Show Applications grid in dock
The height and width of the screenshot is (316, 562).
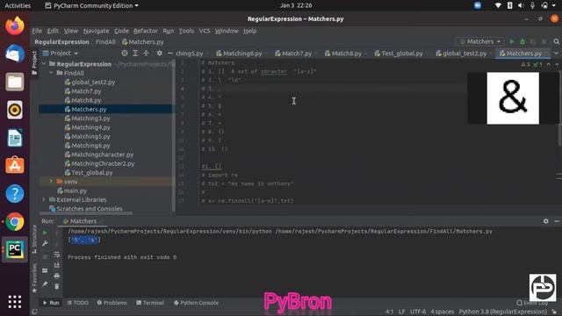15,302
